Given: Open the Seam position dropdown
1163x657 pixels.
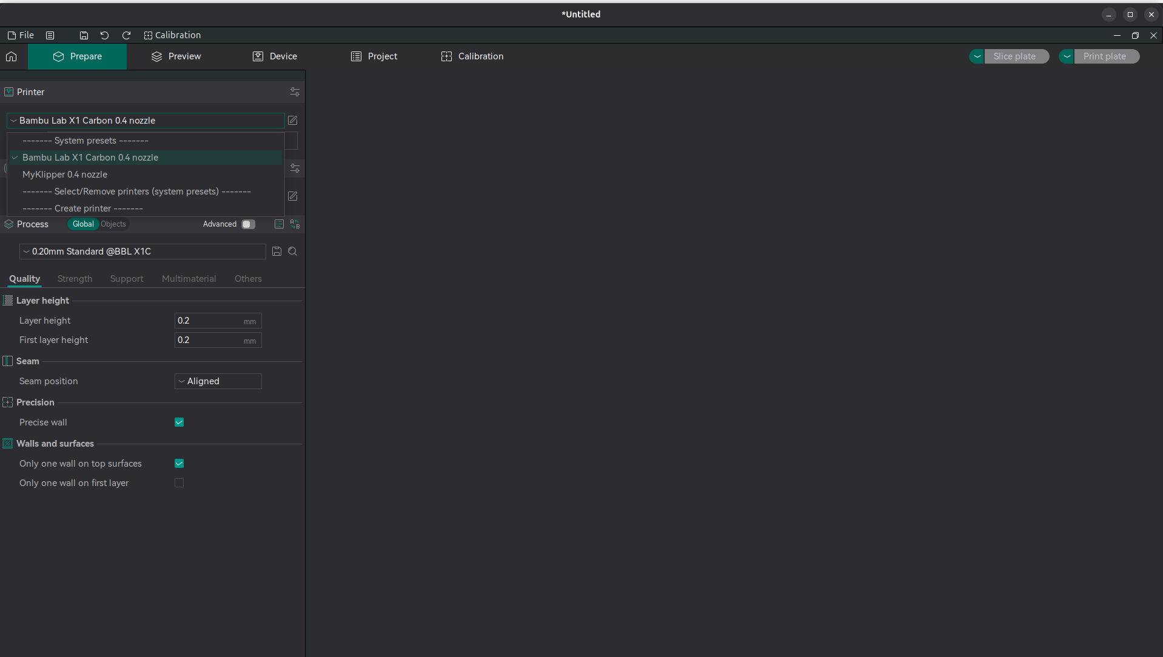Looking at the screenshot, I should (x=218, y=381).
